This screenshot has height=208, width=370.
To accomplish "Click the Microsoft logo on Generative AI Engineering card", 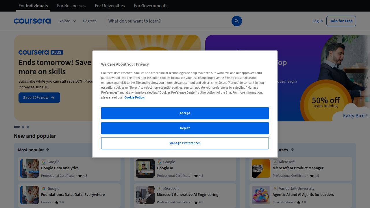I will coord(160,189).
